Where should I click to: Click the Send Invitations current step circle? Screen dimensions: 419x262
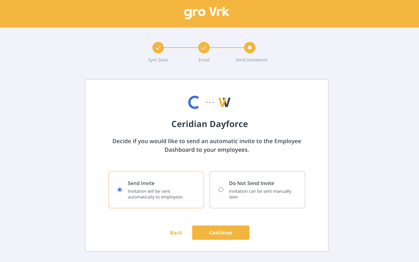click(250, 48)
